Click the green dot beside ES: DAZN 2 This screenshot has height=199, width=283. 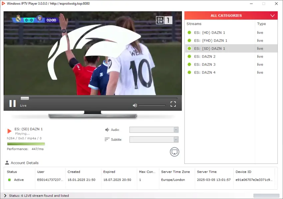coord(189,56)
